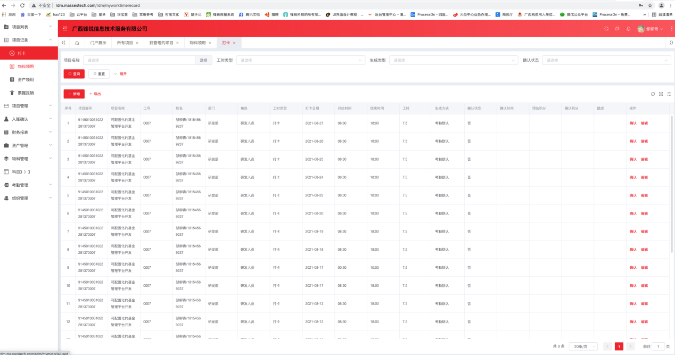Image resolution: width=675 pixels, height=355 pixels.
Task: Click 选择 button beside project name
Action: coord(203,60)
